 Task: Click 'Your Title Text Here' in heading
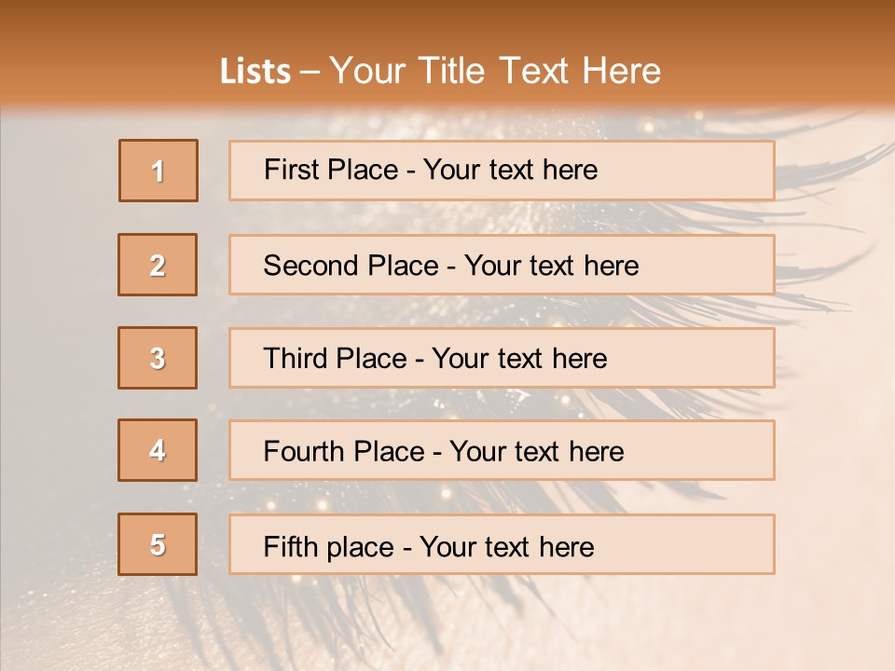495,71
